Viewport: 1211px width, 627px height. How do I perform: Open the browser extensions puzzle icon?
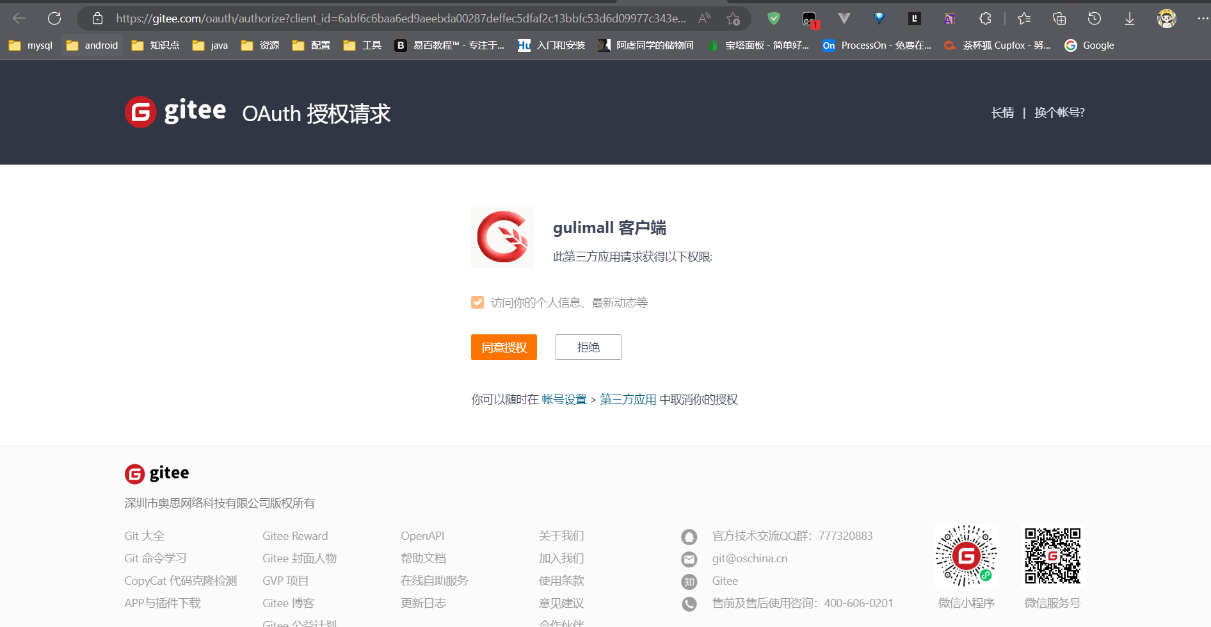pos(985,19)
